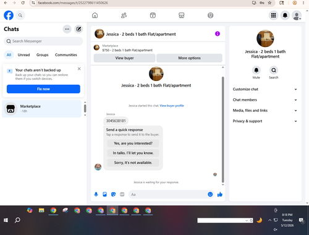
Task: Attach a file with the photo icon
Action: (104, 194)
